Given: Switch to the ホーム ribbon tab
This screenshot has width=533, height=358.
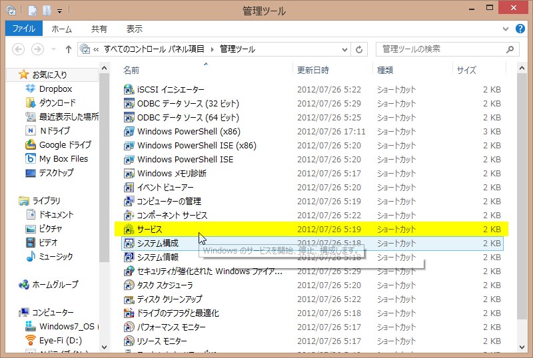Looking at the screenshot, I should pos(61,29).
